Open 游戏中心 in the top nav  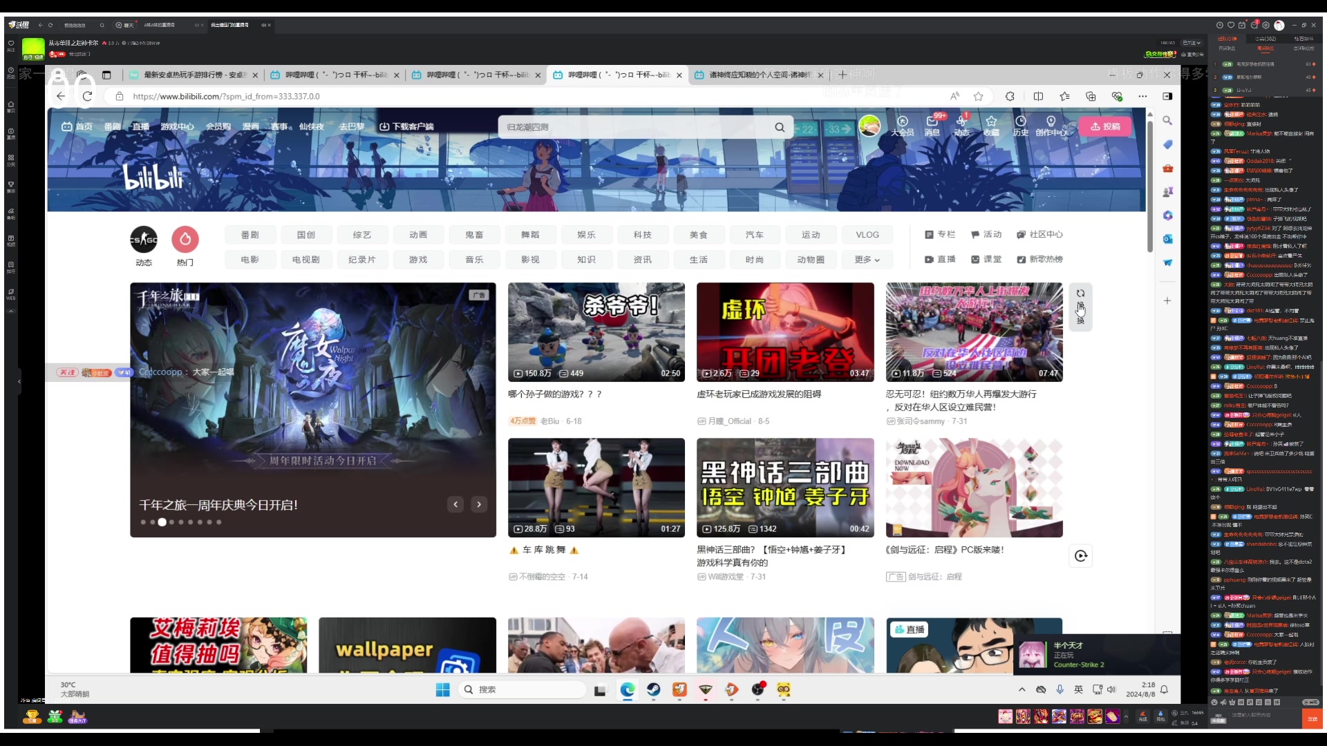click(x=177, y=126)
